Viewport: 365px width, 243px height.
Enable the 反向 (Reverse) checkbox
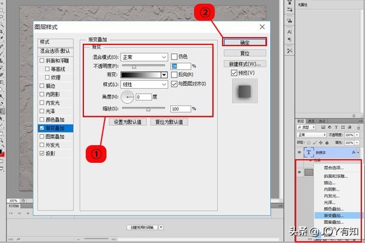[x=174, y=75]
